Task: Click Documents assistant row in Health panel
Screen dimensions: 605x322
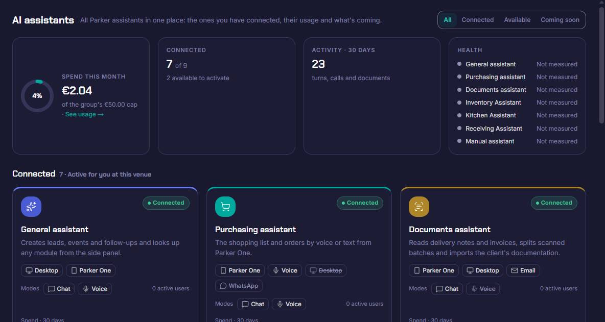Action: [x=518, y=90]
